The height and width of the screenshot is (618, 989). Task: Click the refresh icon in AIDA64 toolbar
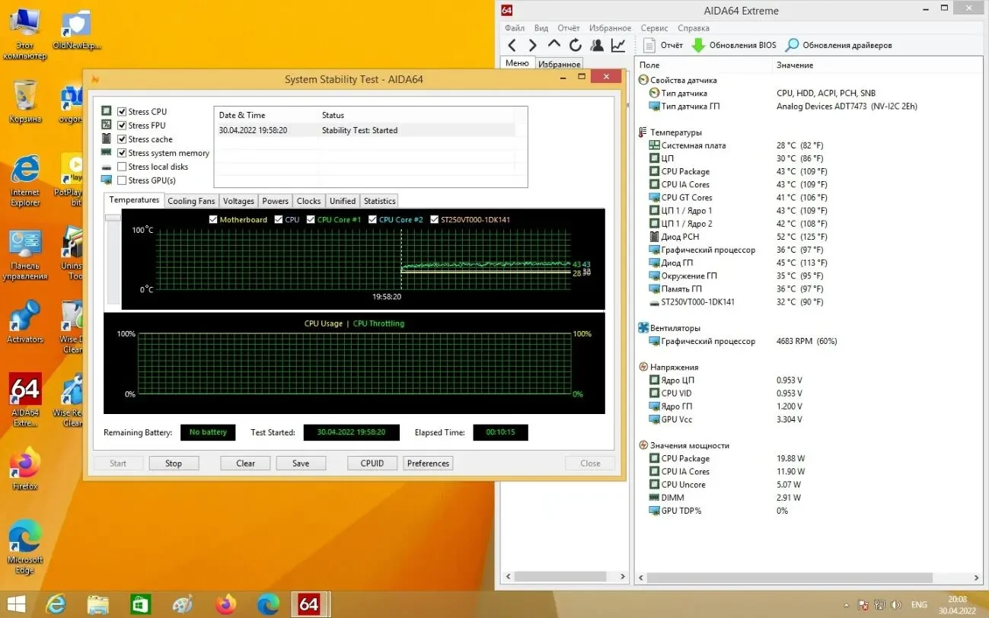point(575,44)
